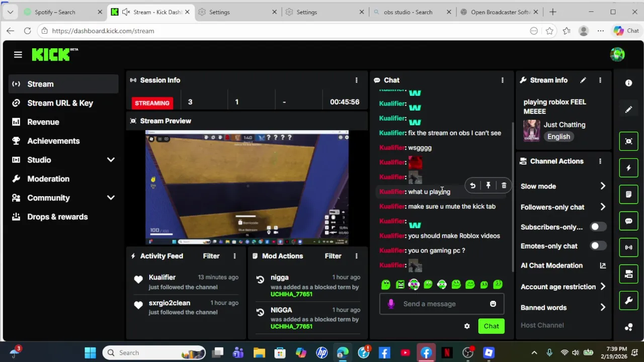Viewport: 644px width, 362px height.
Task: Toggle the wrench widget icon in right rail
Action: [x=628, y=301]
